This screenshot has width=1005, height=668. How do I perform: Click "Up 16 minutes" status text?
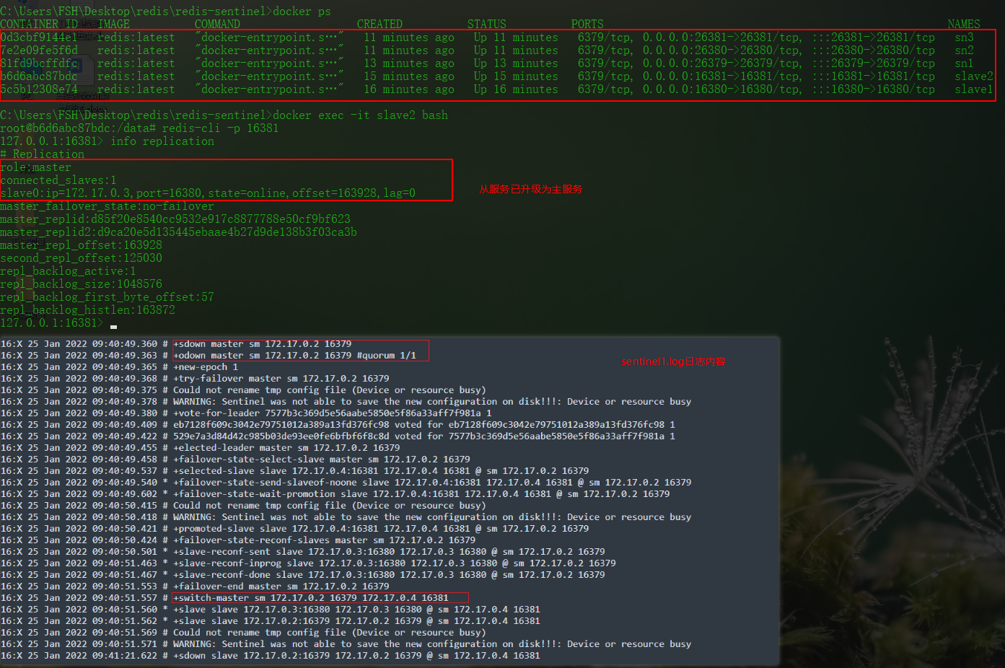516,89
